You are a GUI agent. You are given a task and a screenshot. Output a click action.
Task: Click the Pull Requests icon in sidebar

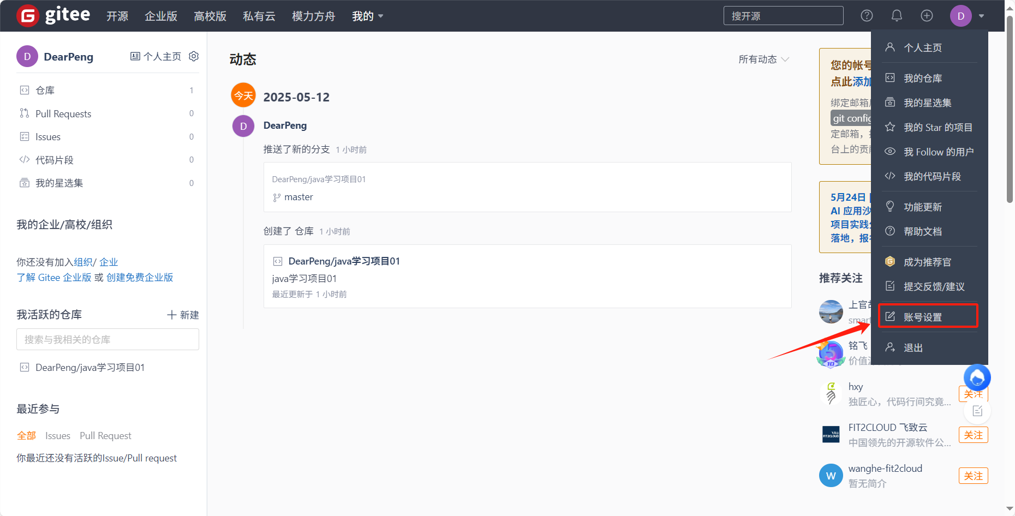click(25, 113)
